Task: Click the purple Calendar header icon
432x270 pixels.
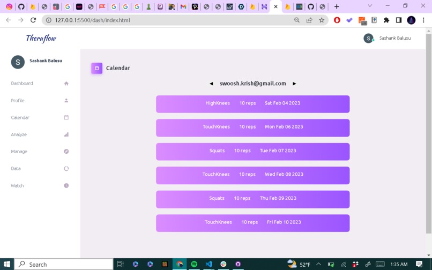Action: (x=96, y=69)
